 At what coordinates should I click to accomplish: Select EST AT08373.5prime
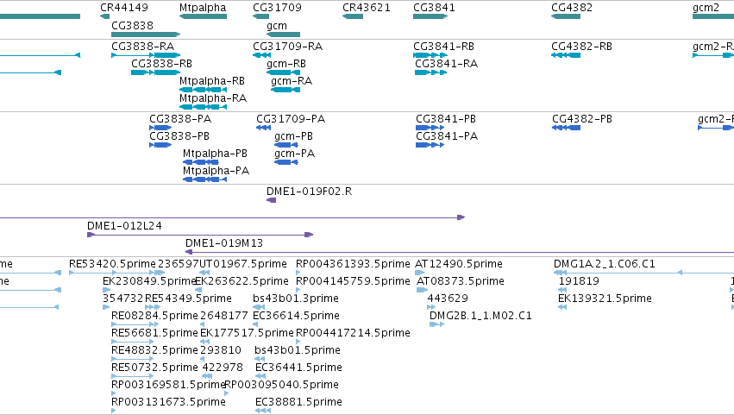(461, 281)
